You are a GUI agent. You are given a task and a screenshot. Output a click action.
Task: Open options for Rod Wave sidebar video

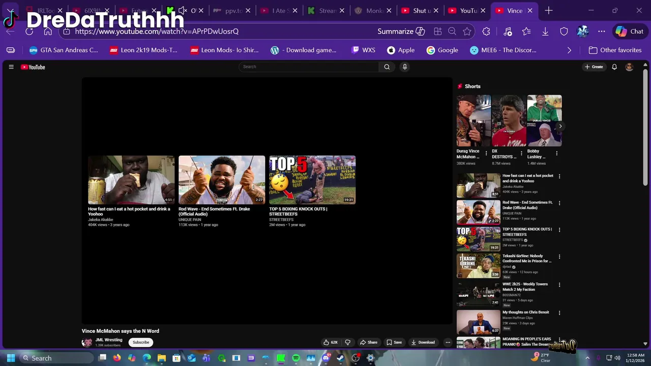(x=559, y=203)
